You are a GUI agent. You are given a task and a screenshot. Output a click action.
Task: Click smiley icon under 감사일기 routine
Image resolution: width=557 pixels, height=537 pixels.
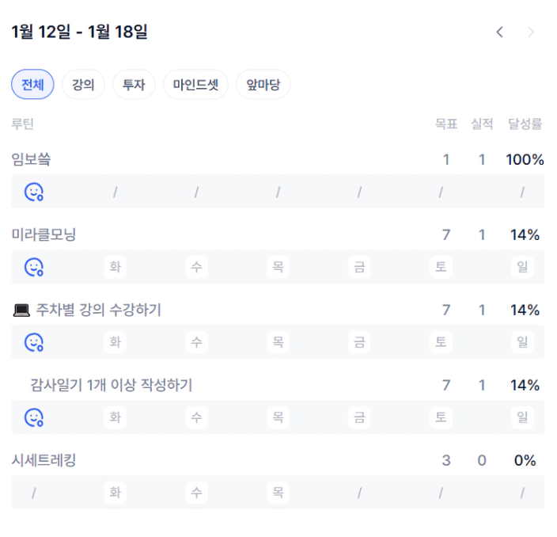pos(33,417)
